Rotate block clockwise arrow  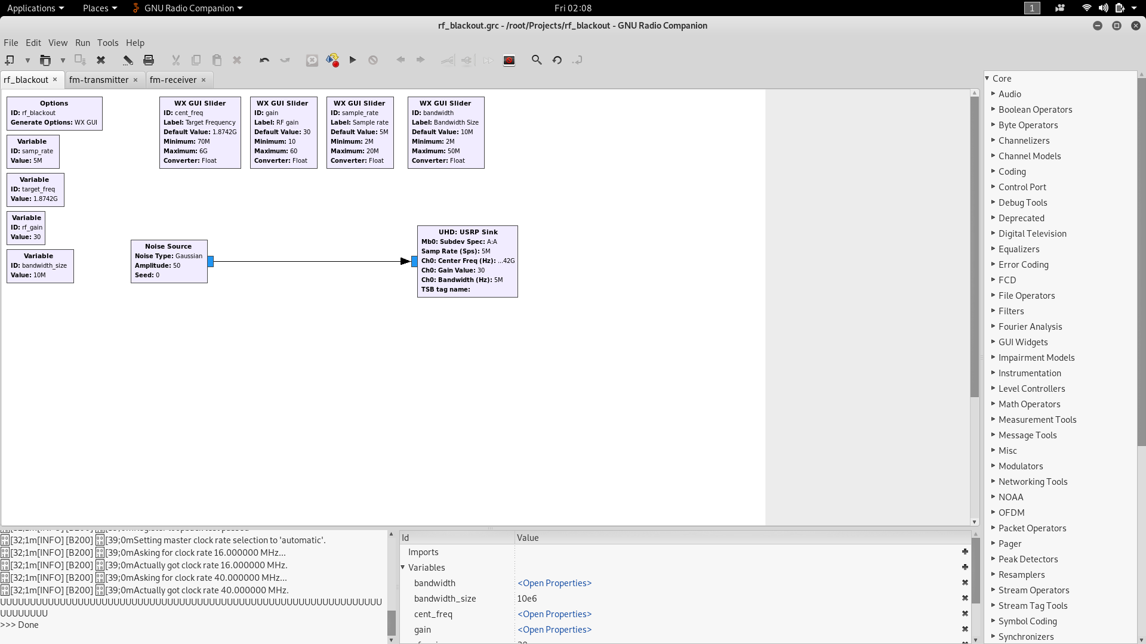(x=421, y=60)
